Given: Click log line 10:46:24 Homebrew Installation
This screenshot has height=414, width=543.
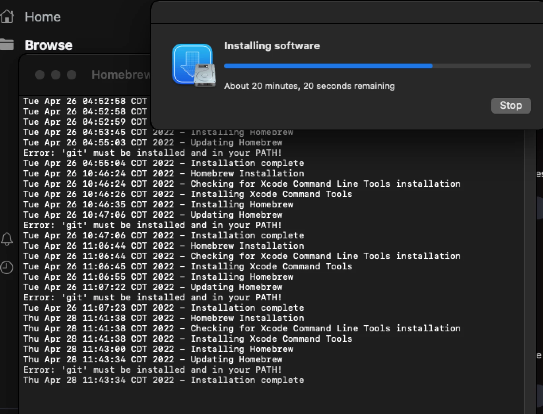Looking at the screenshot, I should click(163, 173).
